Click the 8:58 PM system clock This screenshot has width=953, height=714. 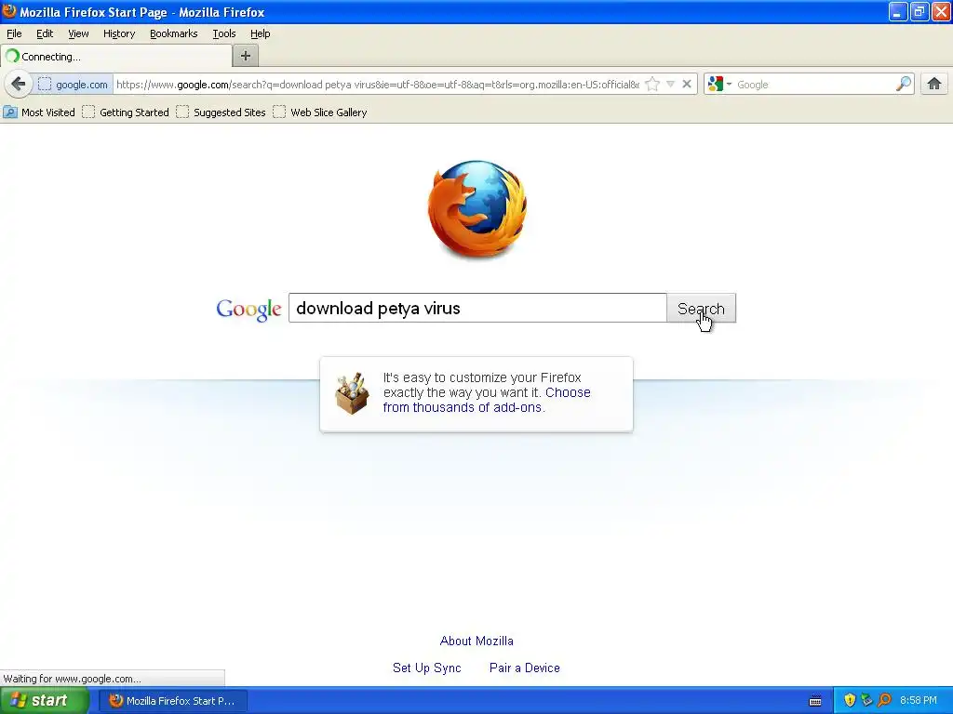918,701
